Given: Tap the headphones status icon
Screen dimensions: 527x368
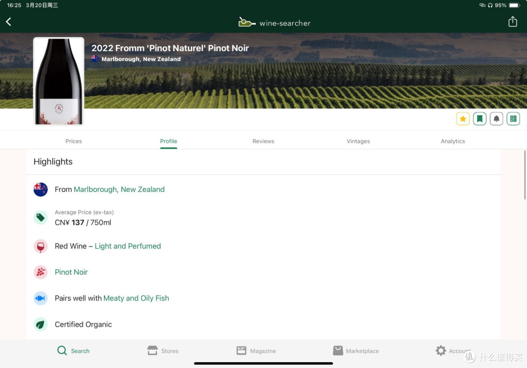Looking at the screenshot, I should [x=490, y=5].
